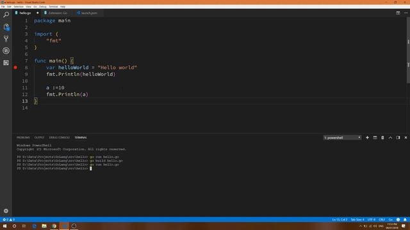Open the Windows Start menu
410x230 pixels.
pos(4,226)
